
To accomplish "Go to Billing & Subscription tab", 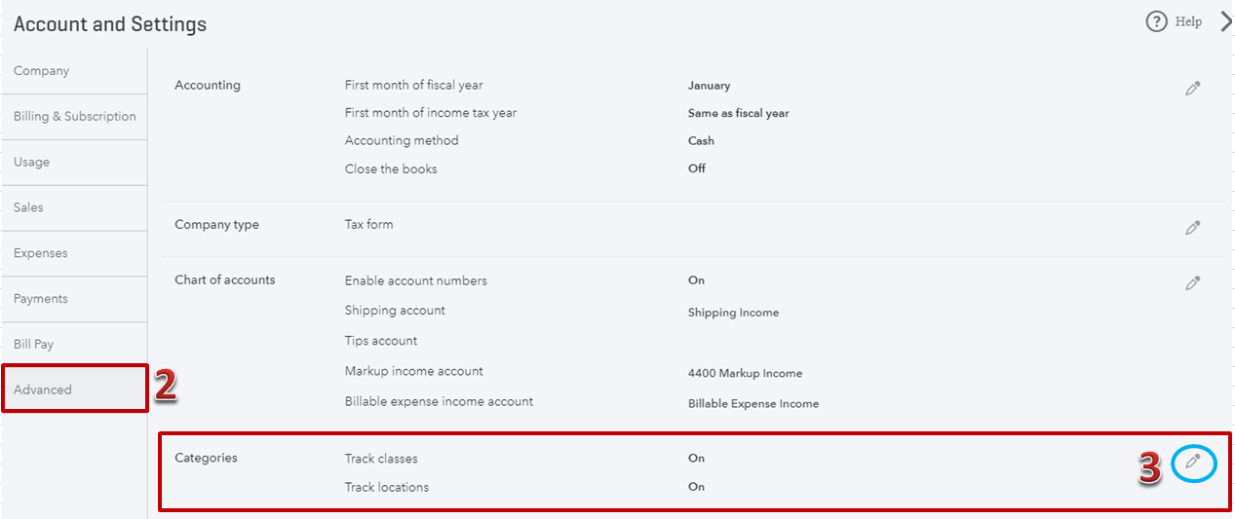I will point(74,117).
